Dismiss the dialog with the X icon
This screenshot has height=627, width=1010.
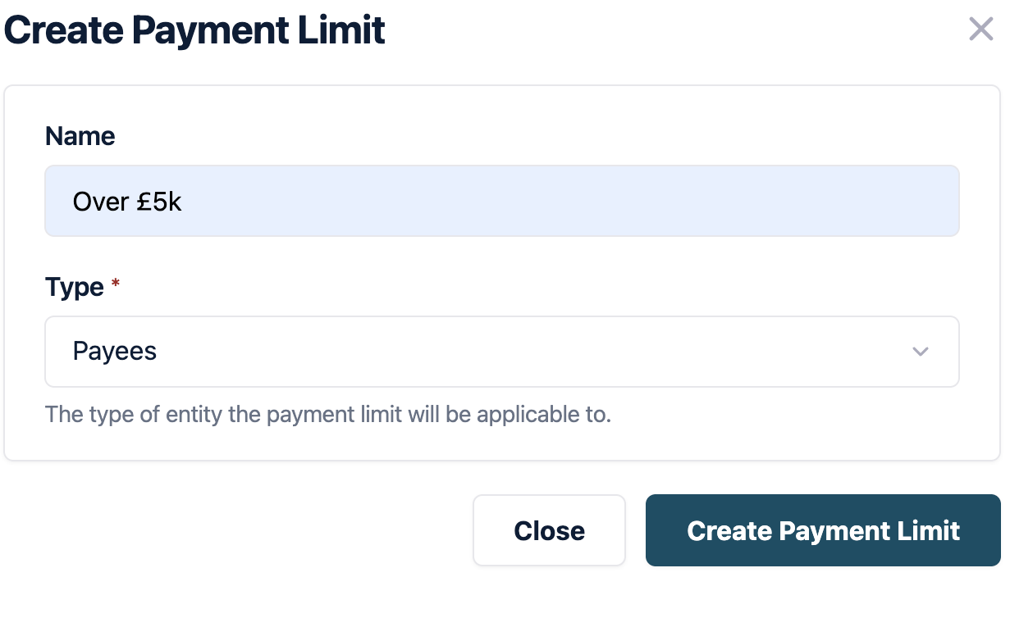coord(980,30)
